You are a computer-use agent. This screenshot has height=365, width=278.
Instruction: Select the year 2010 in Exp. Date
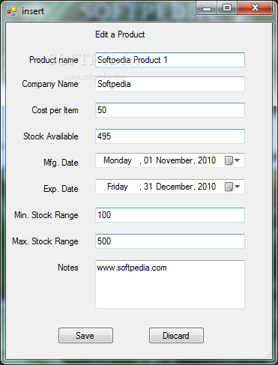tap(207, 187)
